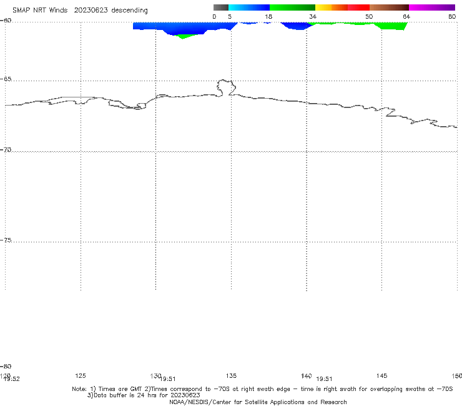Viewport: 462px width, 406px height.
Task: Click the '-75' latitude label
Action: point(6,240)
